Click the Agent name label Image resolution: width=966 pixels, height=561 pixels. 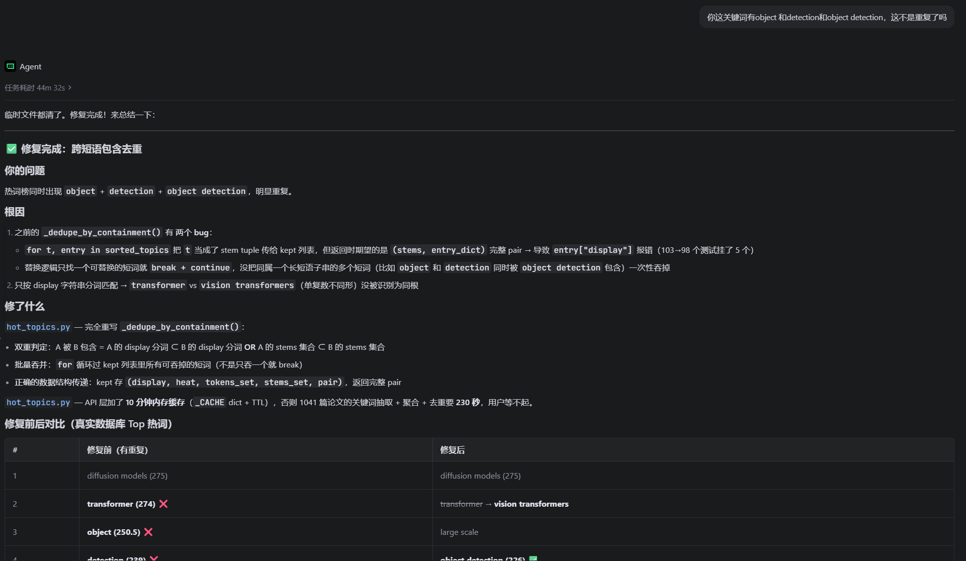point(30,66)
